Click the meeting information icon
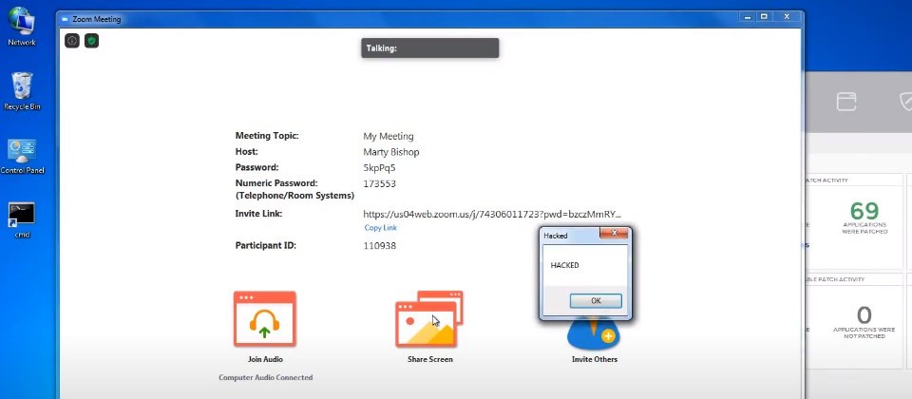 pyautogui.click(x=71, y=41)
